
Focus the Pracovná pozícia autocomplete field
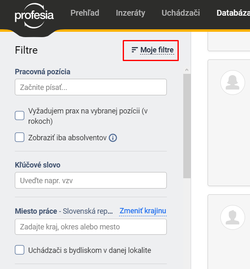click(91, 87)
